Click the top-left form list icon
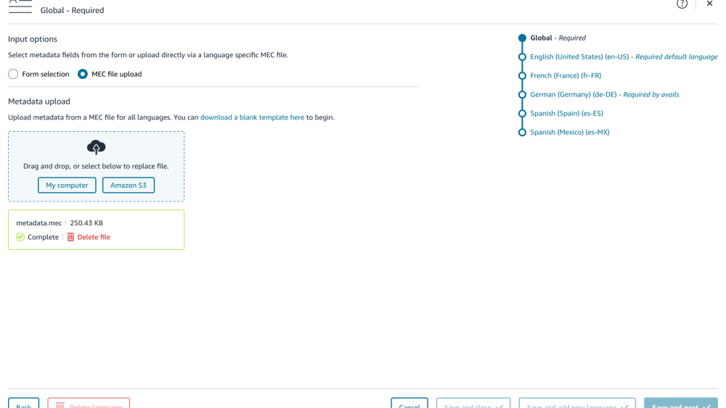The image size is (726, 408). coord(20,6)
